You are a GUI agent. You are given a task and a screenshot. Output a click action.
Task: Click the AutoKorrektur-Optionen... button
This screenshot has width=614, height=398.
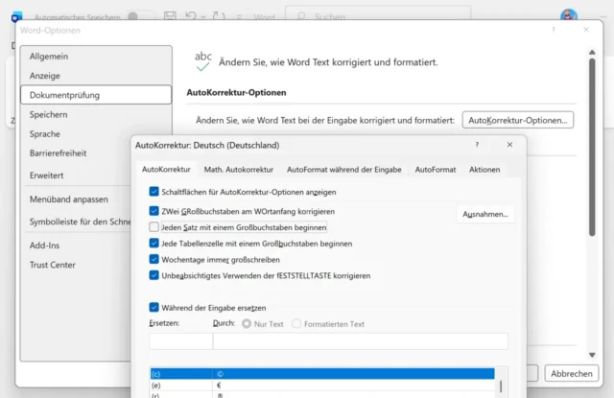[x=518, y=120]
